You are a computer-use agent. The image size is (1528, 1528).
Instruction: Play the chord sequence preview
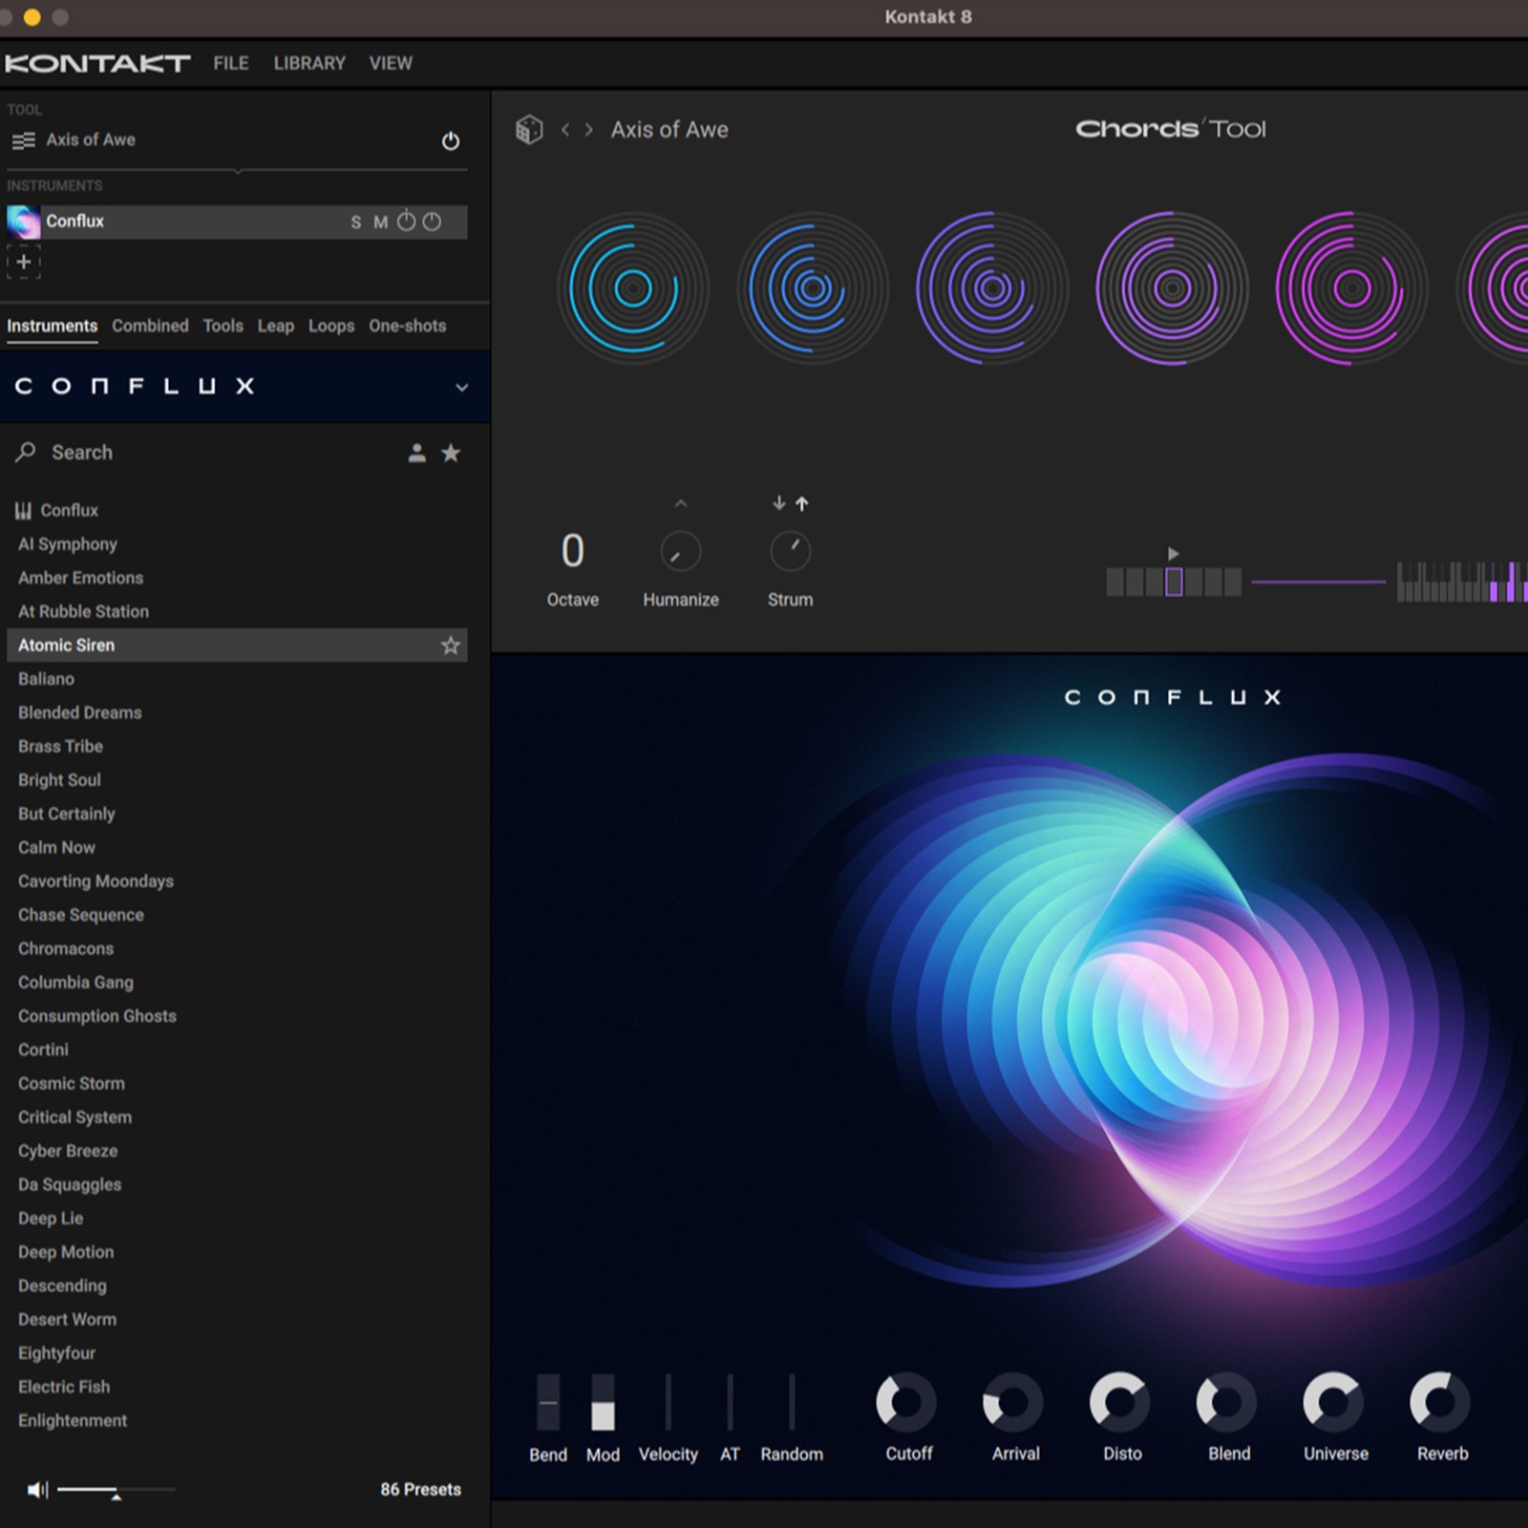tap(1173, 553)
